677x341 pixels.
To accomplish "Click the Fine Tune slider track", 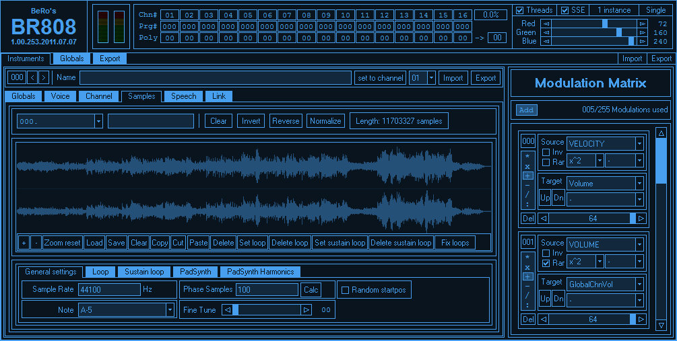I will (x=267, y=309).
